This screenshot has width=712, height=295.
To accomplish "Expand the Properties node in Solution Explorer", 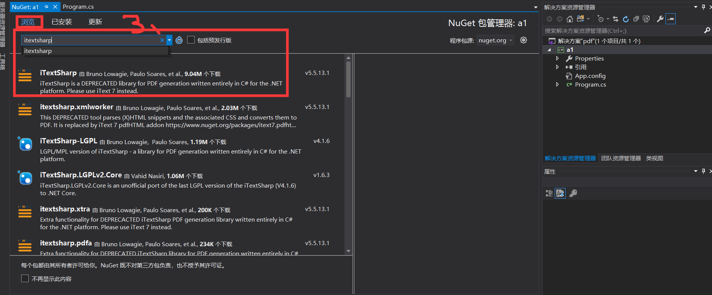I will click(x=557, y=58).
